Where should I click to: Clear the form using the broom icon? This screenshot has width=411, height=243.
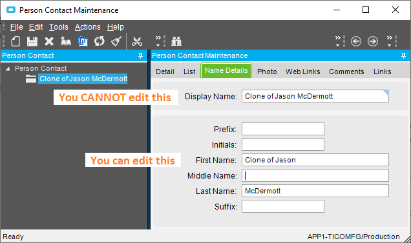(x=116, y=41)
